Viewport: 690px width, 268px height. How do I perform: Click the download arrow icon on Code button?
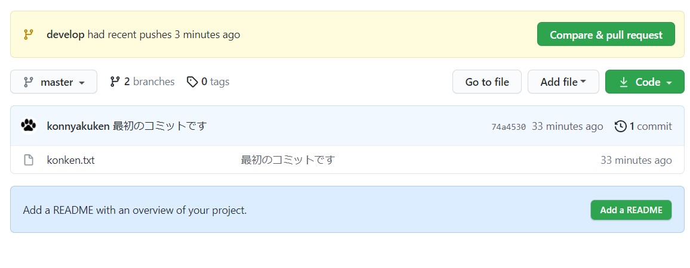(x=624, y=82)
